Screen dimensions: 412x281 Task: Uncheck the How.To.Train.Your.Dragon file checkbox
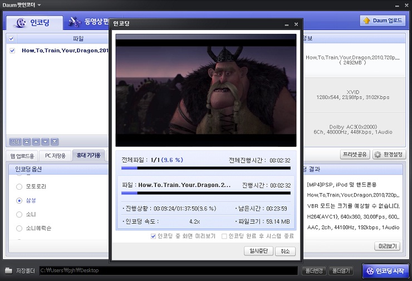[12, 51]
